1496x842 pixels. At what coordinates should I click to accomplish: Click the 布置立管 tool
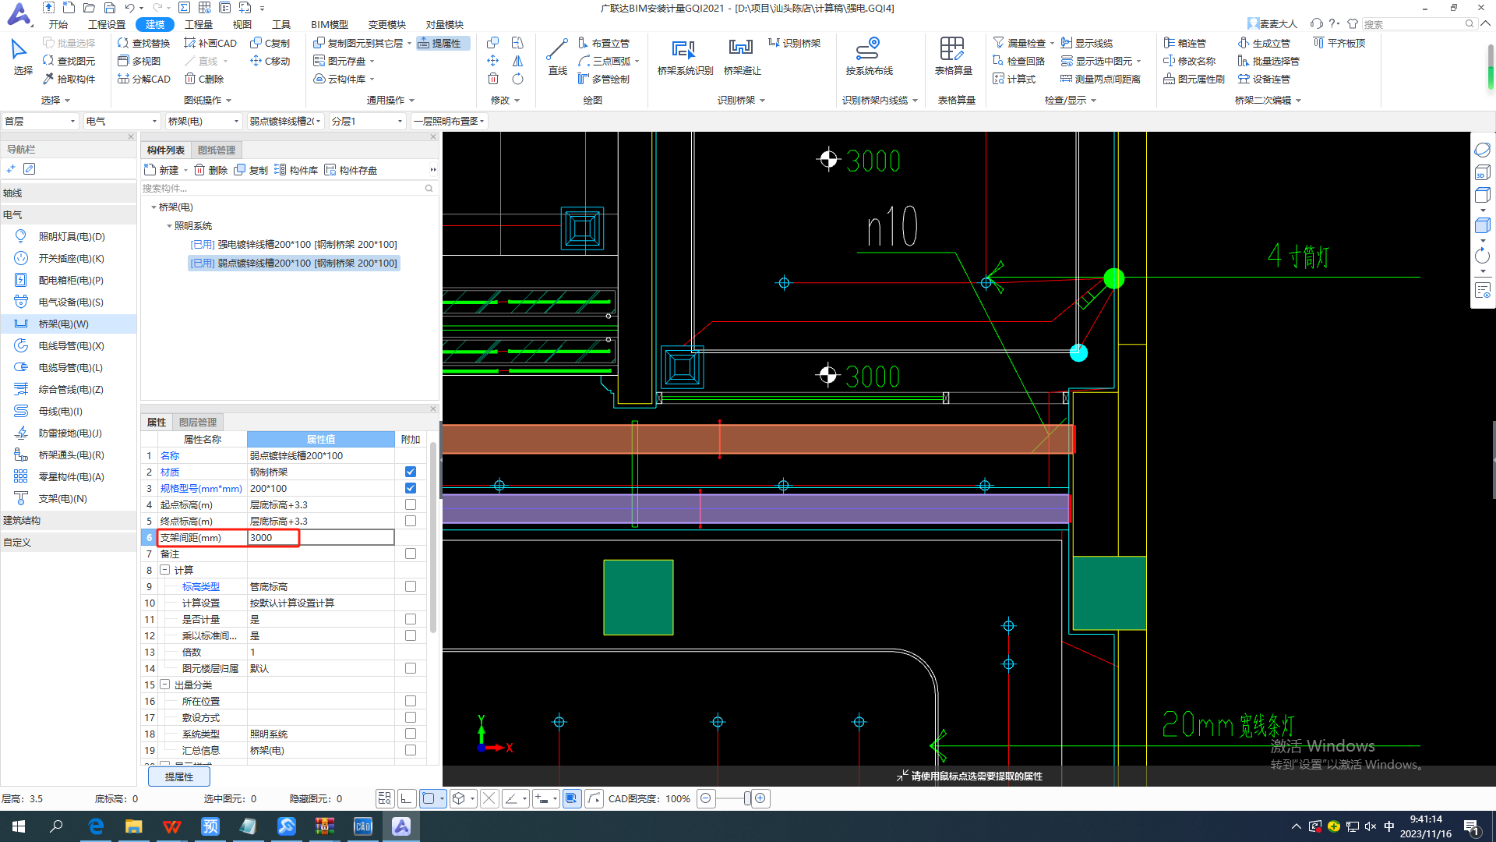(604, 43)
